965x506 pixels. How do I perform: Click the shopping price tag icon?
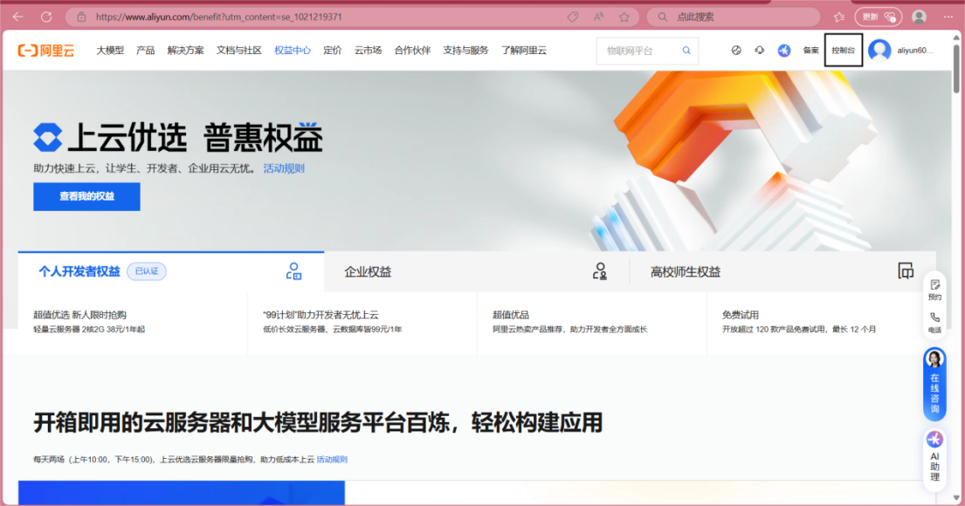[573, 17]
